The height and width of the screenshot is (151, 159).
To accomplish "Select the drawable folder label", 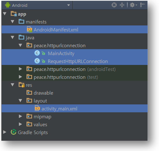I will pyautogui.click(x=43, y=93).
